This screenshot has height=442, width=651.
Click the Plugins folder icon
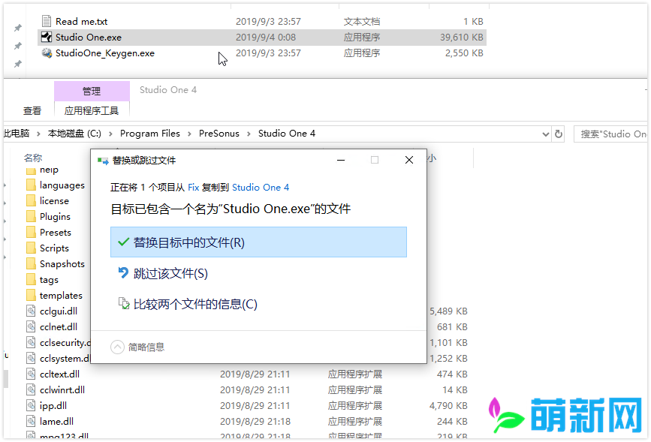pos(31,216)
